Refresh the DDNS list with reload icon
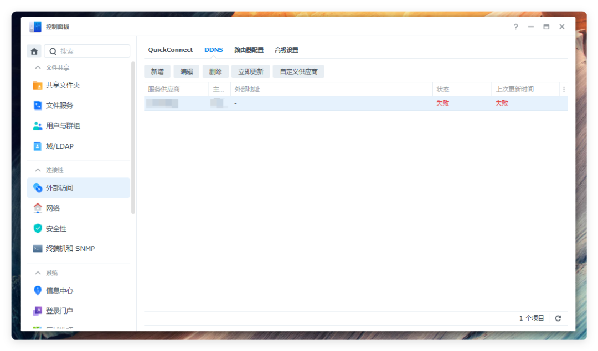 (x=558, y=318)
